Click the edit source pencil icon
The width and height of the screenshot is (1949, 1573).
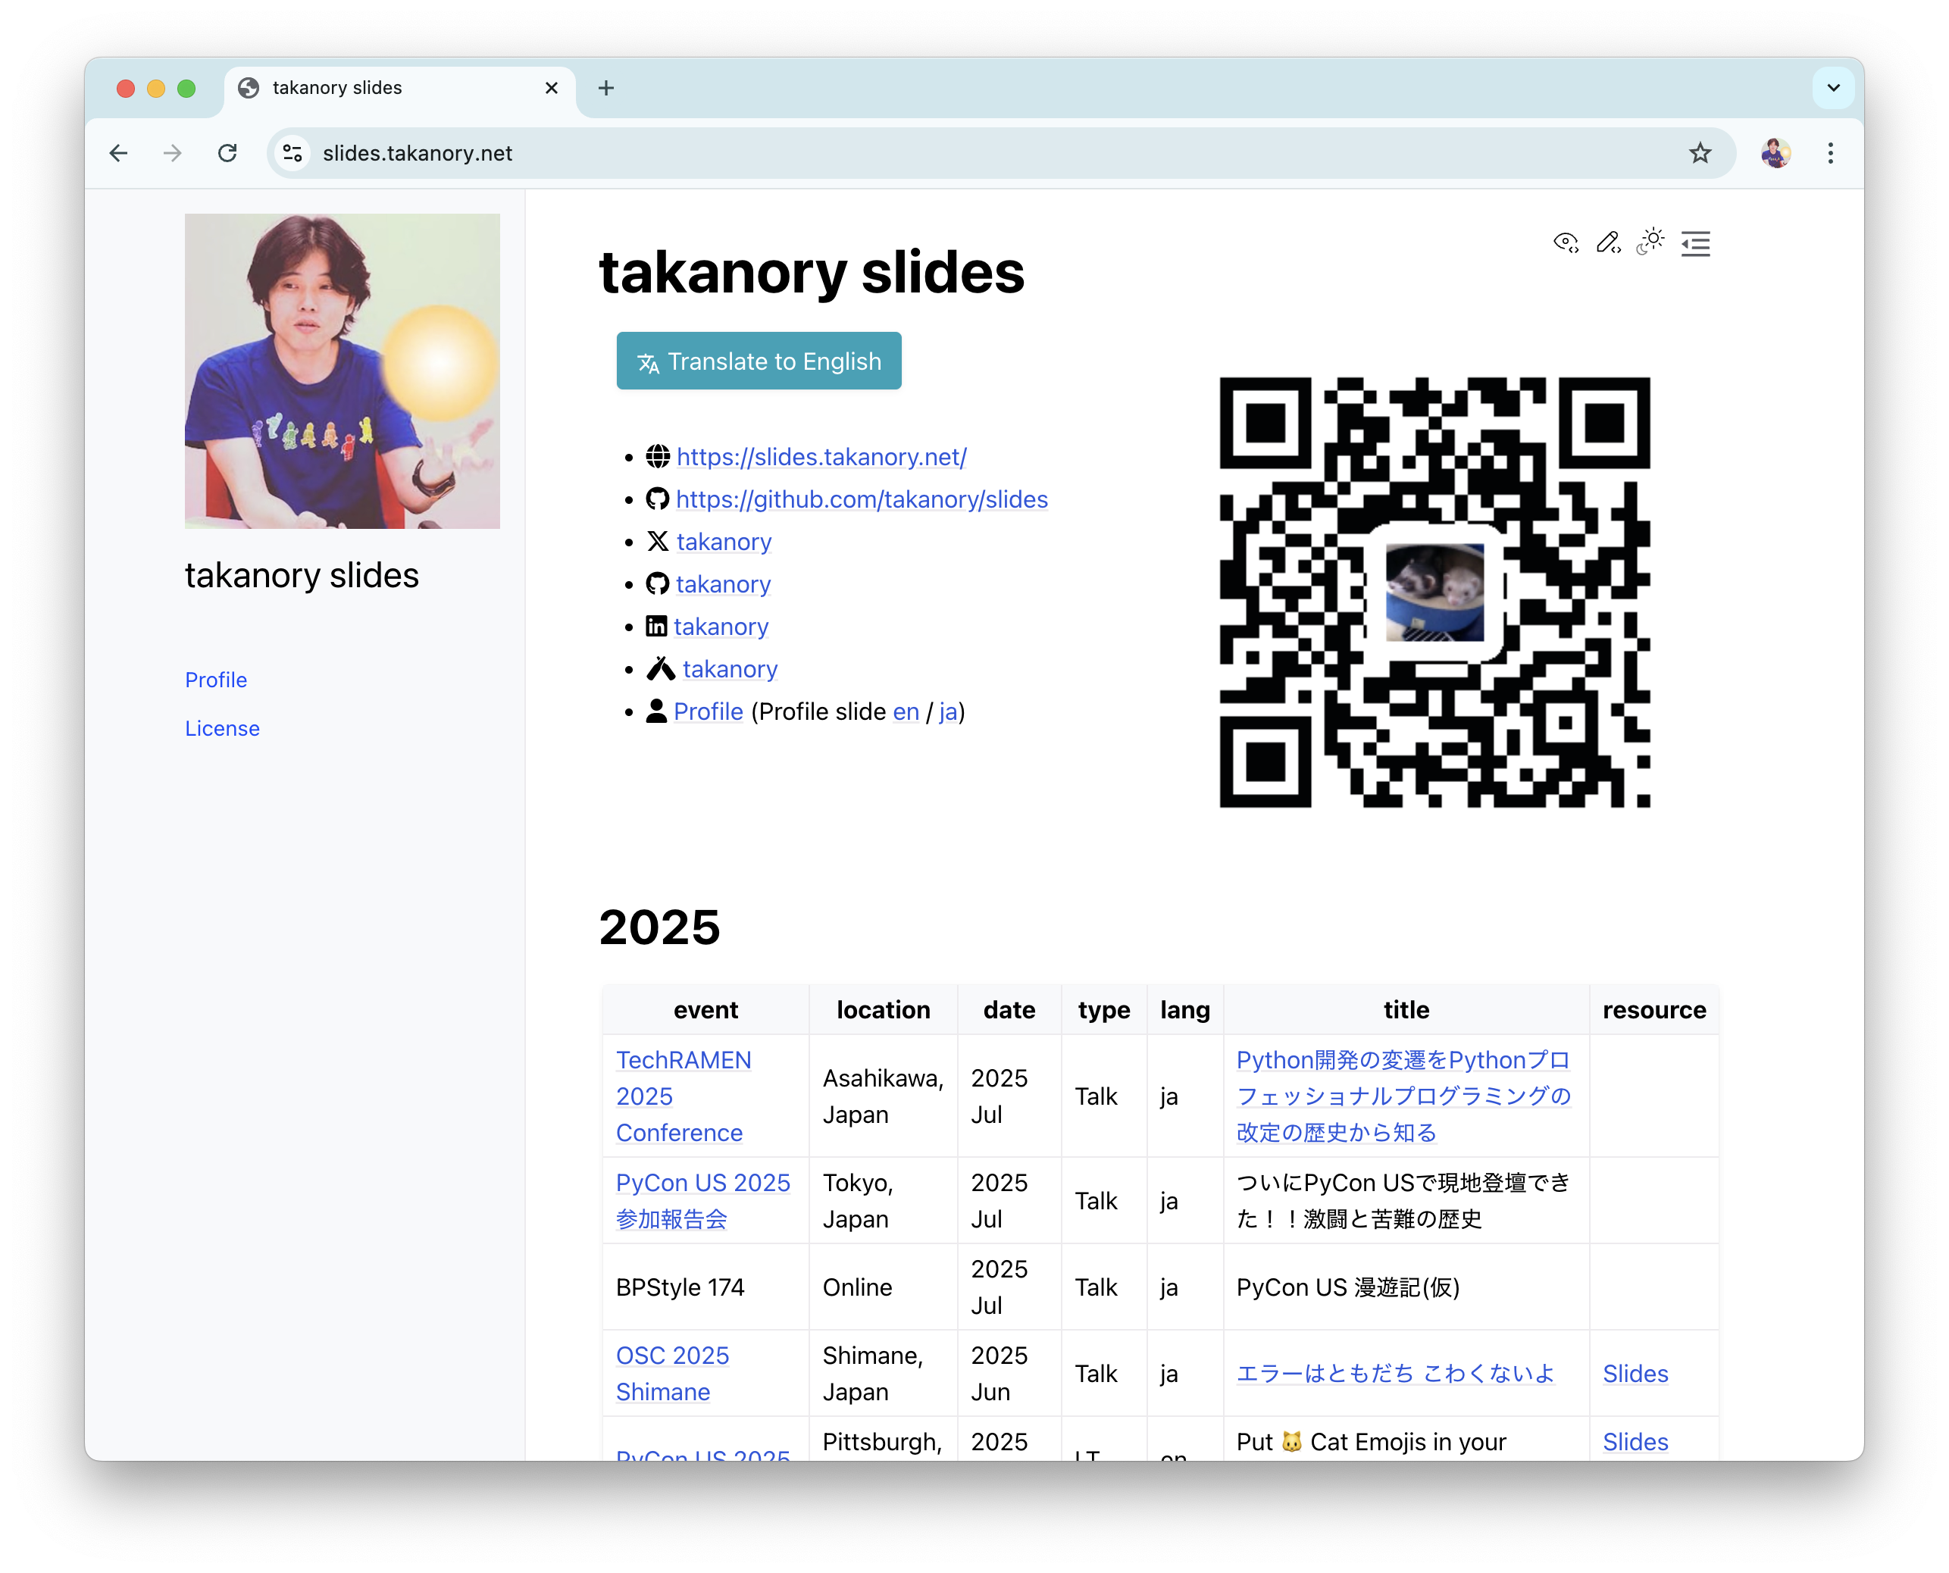1608,242
